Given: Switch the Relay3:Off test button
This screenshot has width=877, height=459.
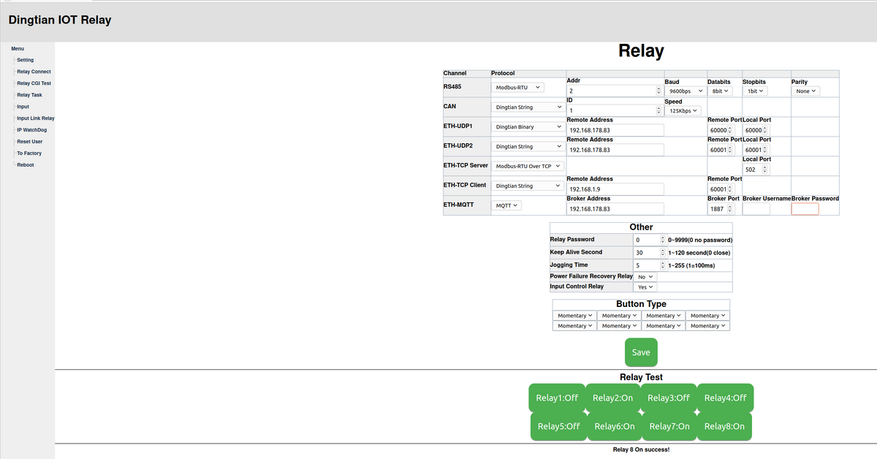Looking at the screenshot, I should 669,398.
